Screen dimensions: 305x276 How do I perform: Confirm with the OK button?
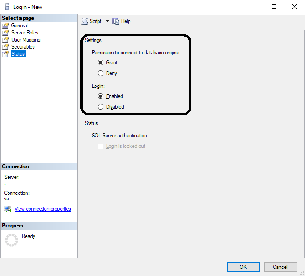(x=244, y=267)
